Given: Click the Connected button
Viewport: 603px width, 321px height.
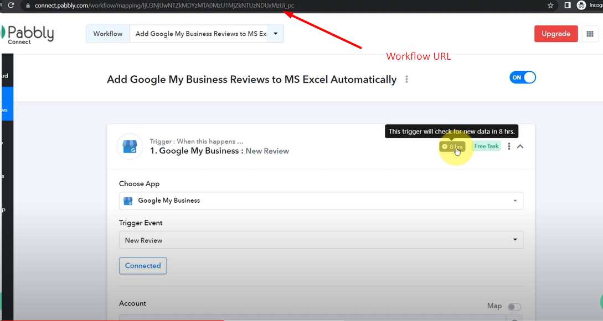Looking at the screenshot, I should pyautogui.click(x=143, y=266).
